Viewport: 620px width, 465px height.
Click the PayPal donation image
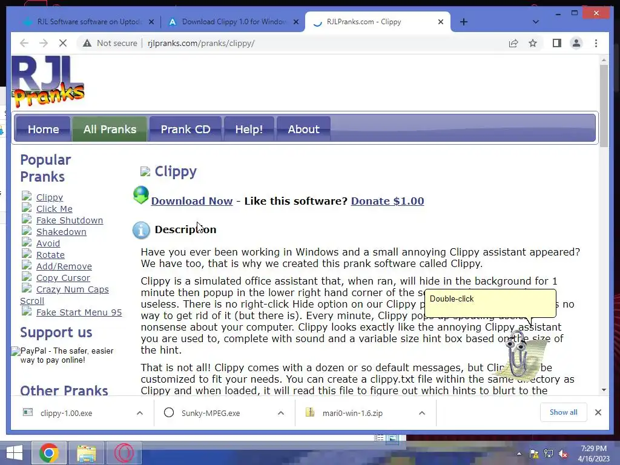click(x=63, y=355)
